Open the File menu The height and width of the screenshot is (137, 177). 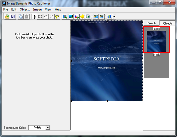pos(6,9)
